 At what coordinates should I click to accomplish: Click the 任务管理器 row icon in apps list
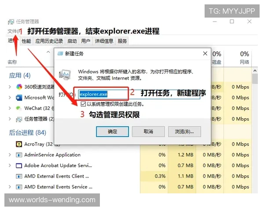click(19, 119)
